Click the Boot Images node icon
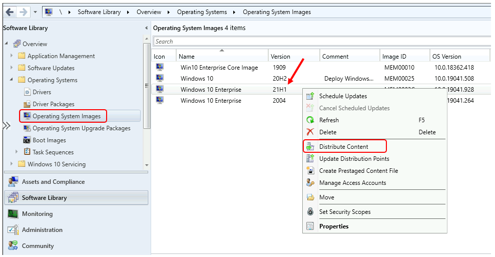The width and height of the screenshot is (495, 257). click(27, 140)
